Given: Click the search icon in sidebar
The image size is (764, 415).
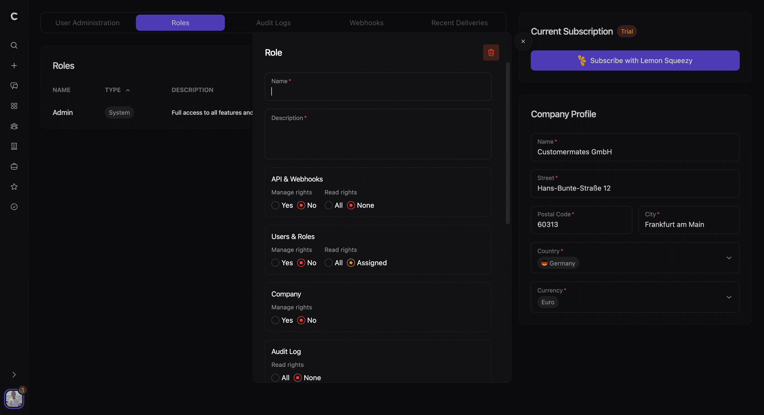Looking at the screenshot, I should pyautogui.click(x=14, y=45).
